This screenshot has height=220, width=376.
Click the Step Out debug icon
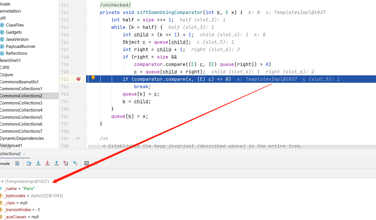[x=57, y=163]
